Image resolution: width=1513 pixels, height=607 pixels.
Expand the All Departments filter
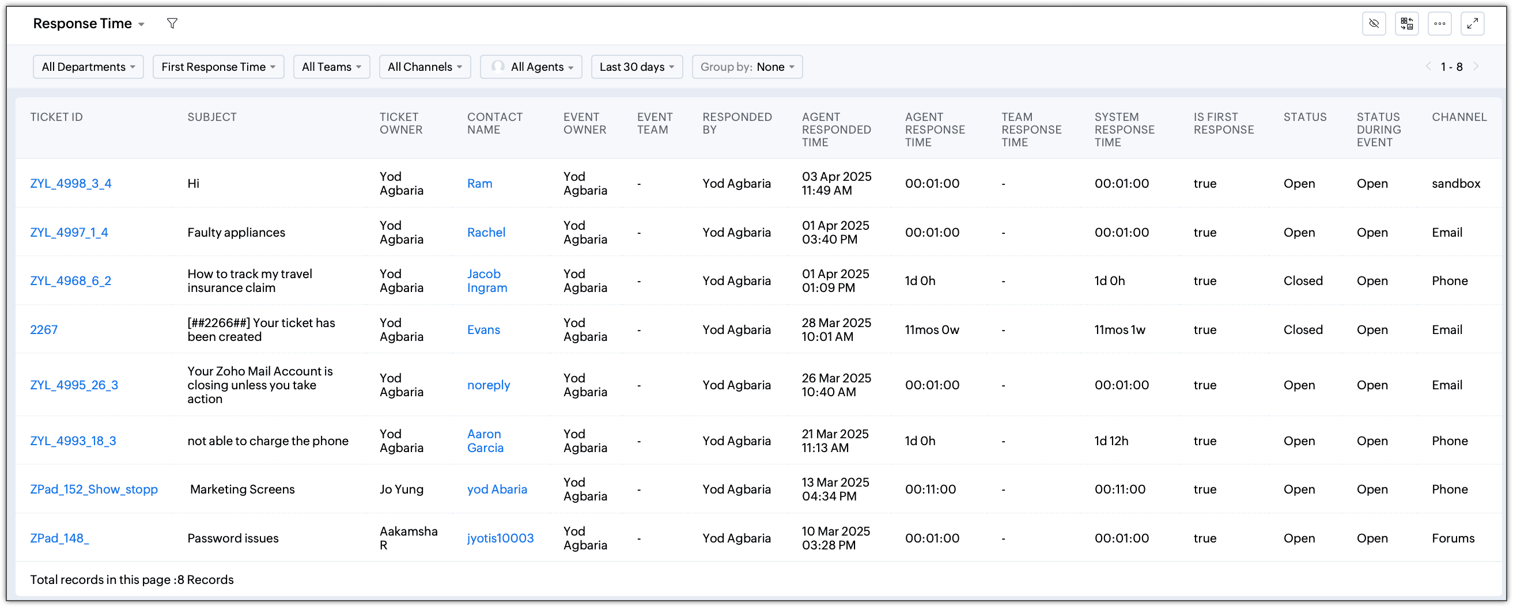[x=88, y=67]
